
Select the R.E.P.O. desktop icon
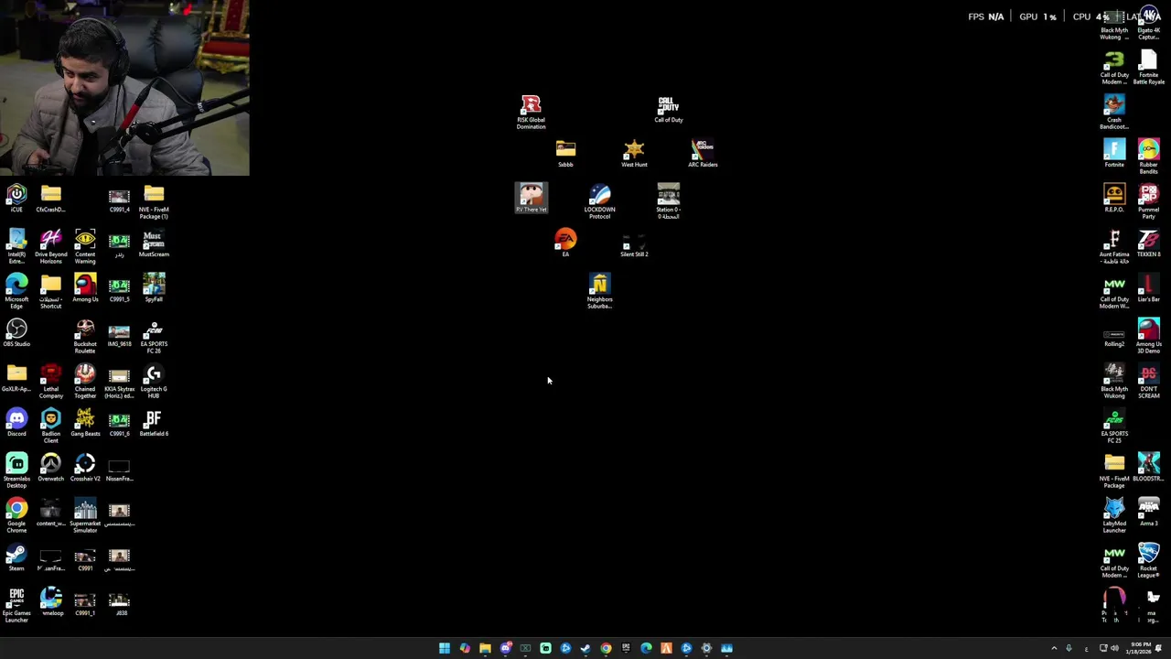point(1114,199)
